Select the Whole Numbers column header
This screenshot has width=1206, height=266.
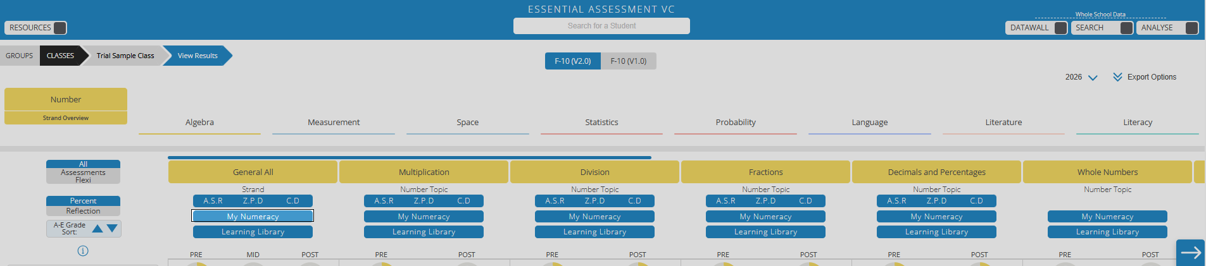(x=1107, y=172)
